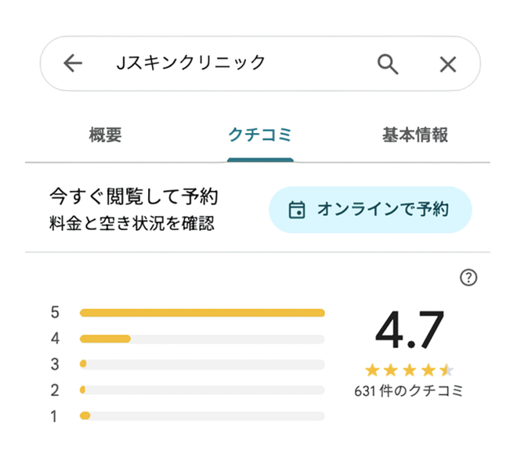Select the クチコミ tab
Image resolution: width=517 pixels, height=464 pixels.
[260, 135]
